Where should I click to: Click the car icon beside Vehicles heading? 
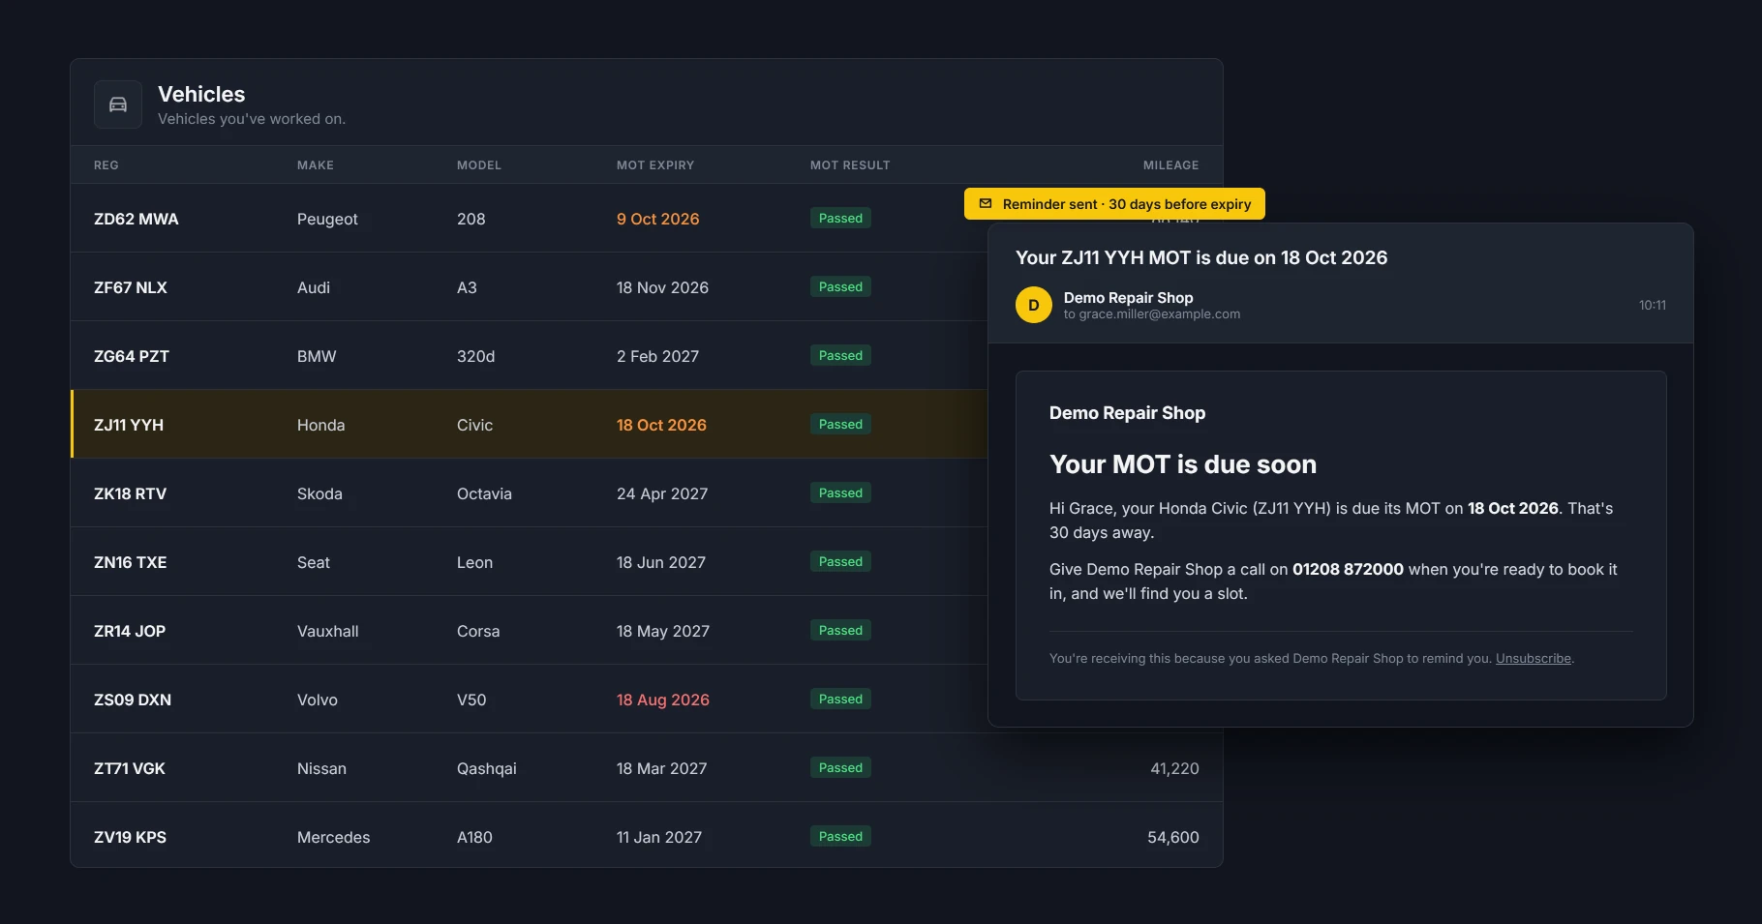pyautogui.click(x=118, y=104)
